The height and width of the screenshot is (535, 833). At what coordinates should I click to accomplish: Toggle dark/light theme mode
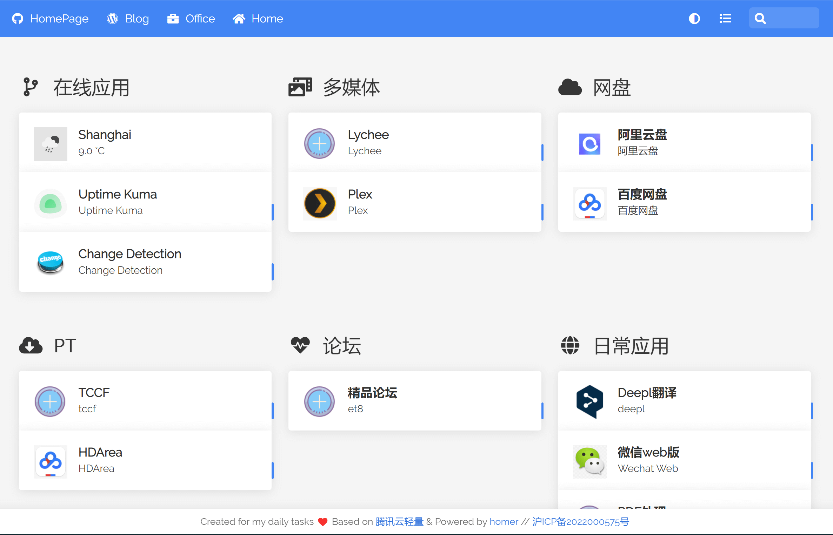click(694, 19)
